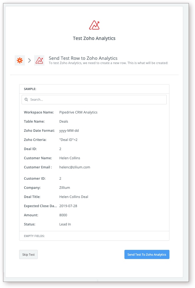Click the Customer Email value helenc@zilium.com
This screenshot has height=288, width=195.
pos(75,167)
